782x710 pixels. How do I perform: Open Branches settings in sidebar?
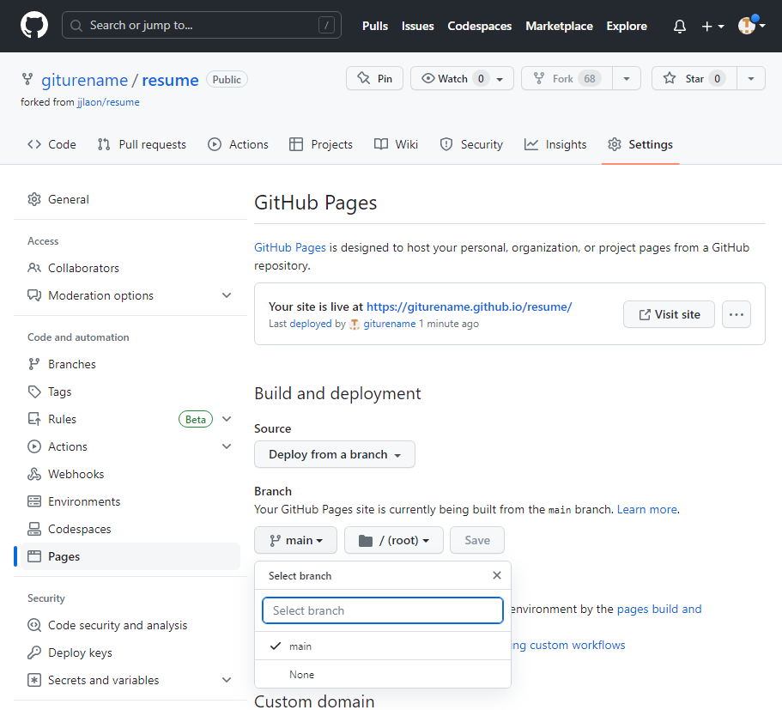pos(130,364)
